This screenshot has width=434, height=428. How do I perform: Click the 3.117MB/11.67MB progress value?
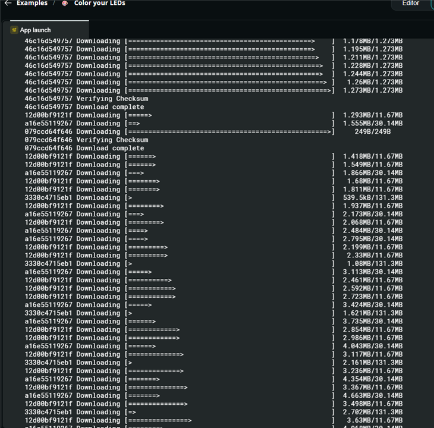(373, 354)
